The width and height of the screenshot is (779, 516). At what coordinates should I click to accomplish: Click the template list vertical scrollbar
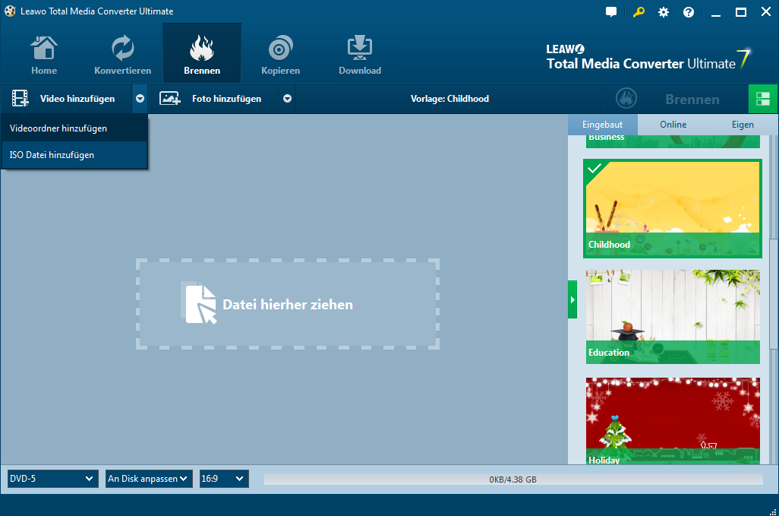pos(774,294)
